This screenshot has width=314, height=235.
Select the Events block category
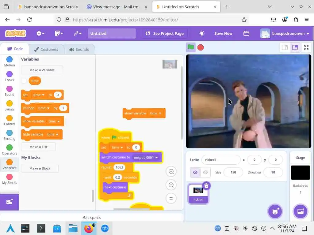(x=10, y=106)
